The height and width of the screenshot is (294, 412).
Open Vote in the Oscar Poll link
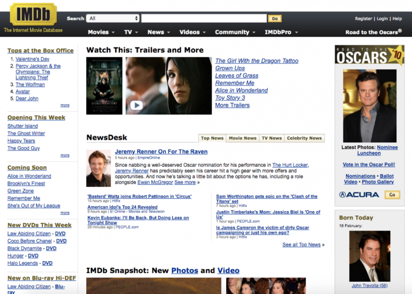pos(369,164)
